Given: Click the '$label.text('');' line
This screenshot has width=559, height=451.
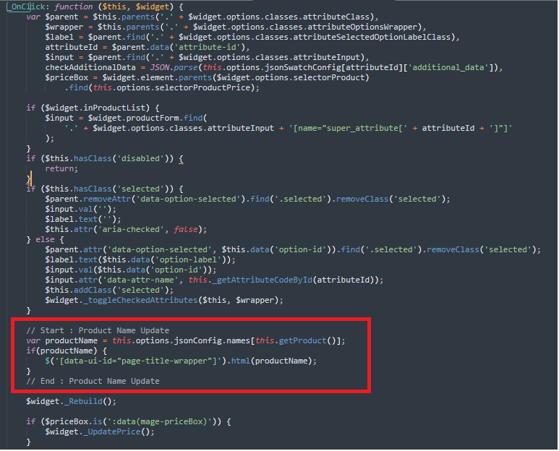Looking at the screenshot, I should click(x=83, y=219).
